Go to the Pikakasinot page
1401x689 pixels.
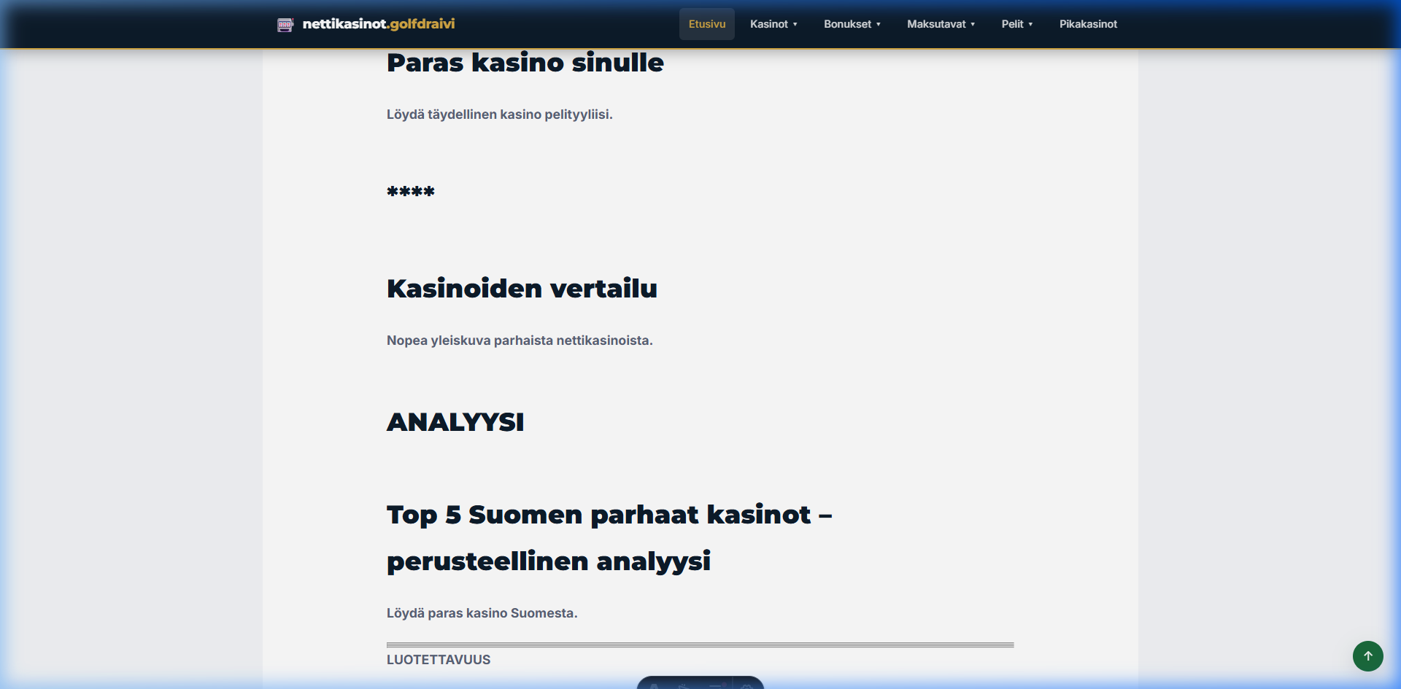pos(1088,24)
